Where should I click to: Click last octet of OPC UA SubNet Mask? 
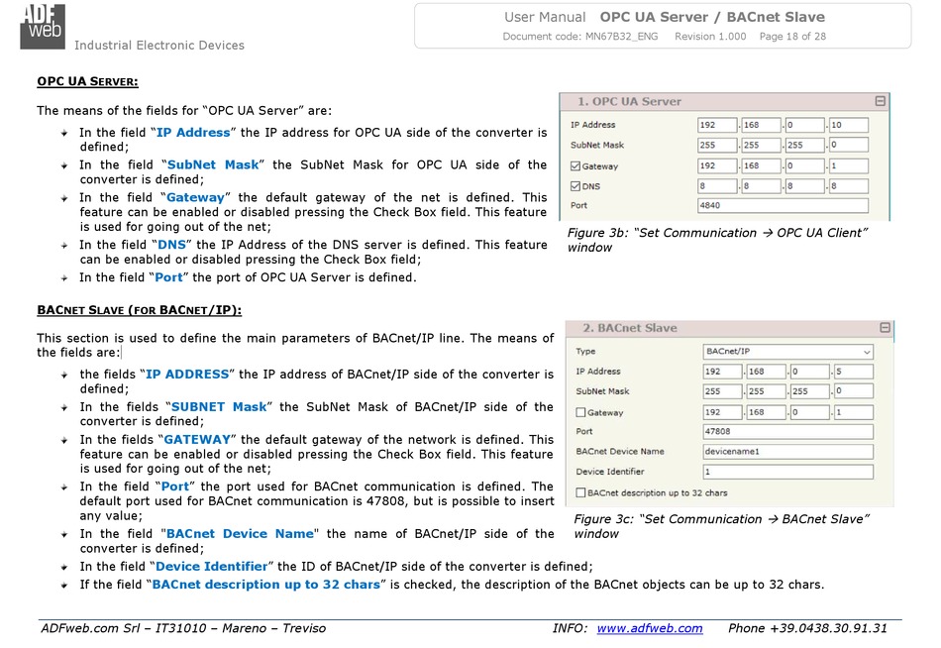point(849,145)
